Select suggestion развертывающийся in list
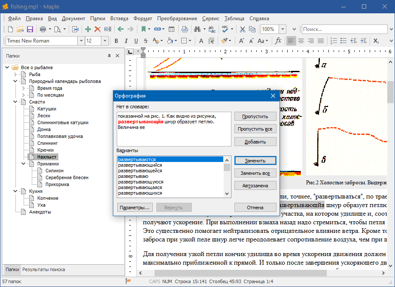The height and width of the screenshot is (287, 395). click(x=140, y=165)
